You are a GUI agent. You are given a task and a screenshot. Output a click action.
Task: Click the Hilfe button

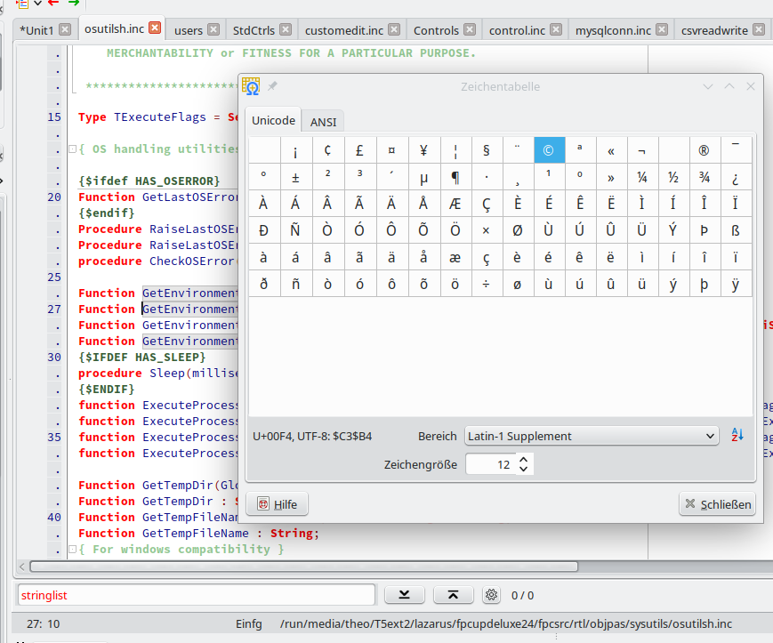[x=277, y=504]
